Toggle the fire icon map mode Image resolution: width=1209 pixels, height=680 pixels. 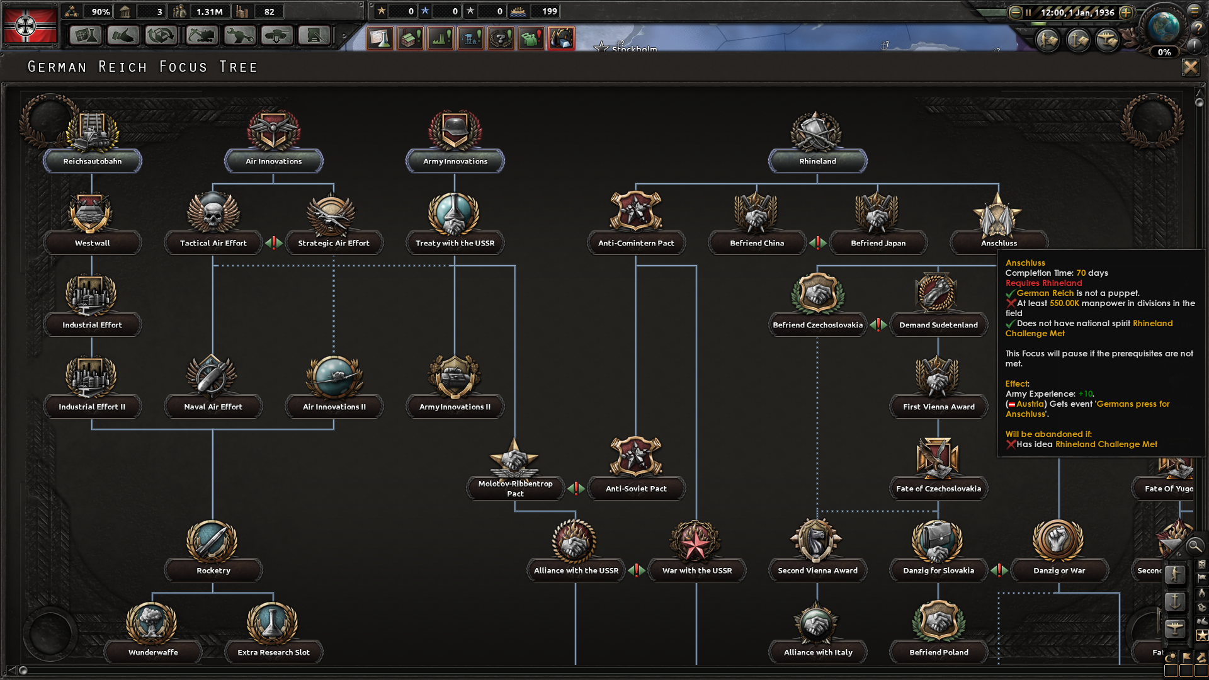tap(1202, 592)
